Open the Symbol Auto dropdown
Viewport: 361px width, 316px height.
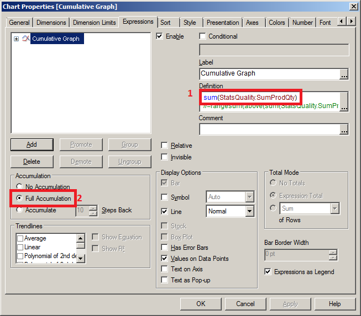(249, 197)
